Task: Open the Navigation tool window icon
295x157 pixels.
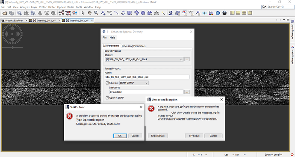Action: tap(171, 13)
